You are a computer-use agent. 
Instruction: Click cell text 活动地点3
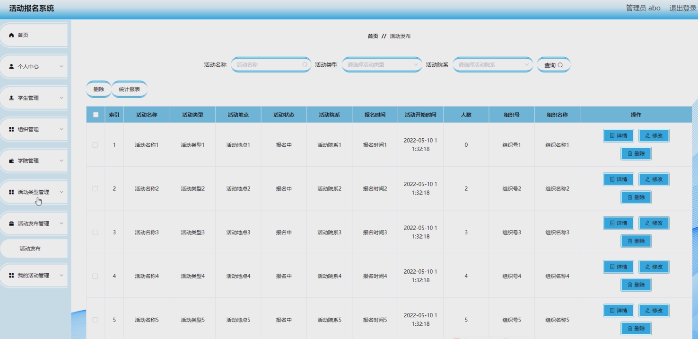click(238, 232)
